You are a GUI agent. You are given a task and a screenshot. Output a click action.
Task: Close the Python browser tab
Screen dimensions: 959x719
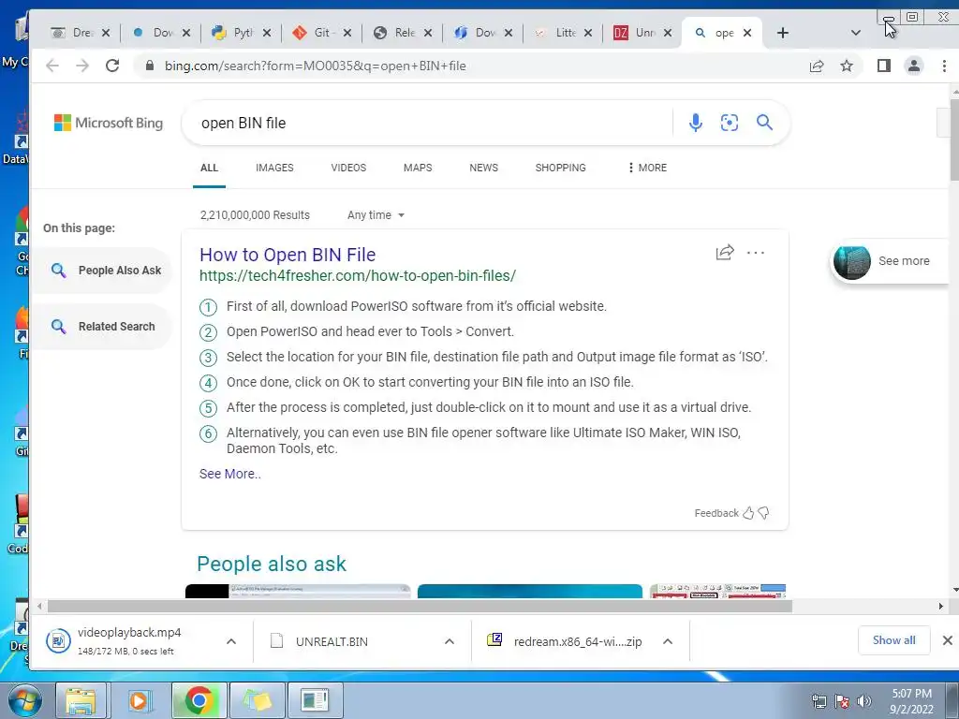click(x=267, y=33)
